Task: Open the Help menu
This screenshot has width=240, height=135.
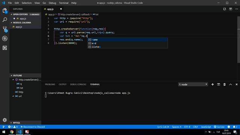Action: [x=74, y=3]
